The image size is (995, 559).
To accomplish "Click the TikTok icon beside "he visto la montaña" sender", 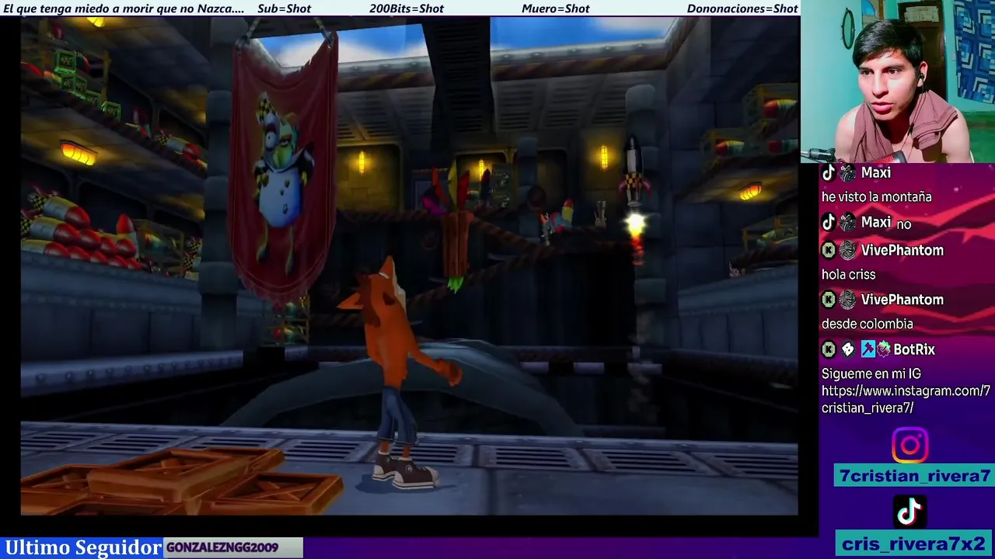I will tap(829, 173).
